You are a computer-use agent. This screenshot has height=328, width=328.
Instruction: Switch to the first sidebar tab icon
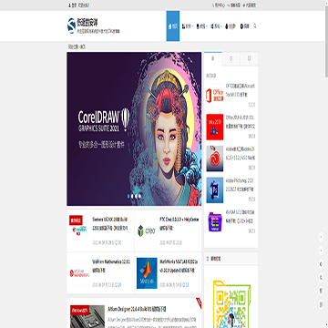[213, 58]
